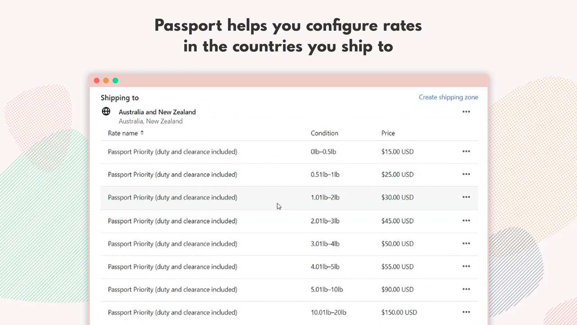Click the Create shipping zone link
The height and width of the screenshot is (325, 577).
pos(448,97)
